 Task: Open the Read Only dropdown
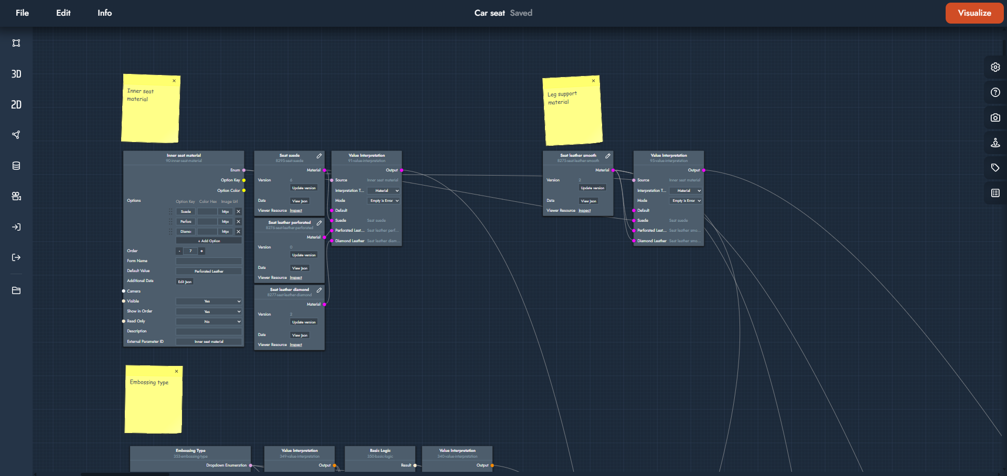click(209, 321)
